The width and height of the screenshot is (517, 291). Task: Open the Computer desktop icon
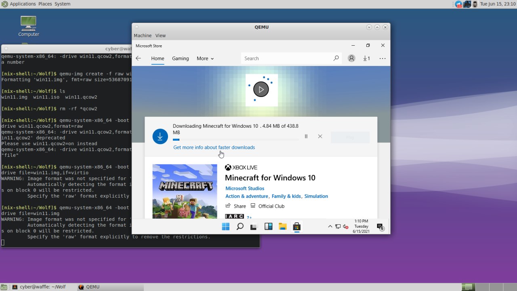(29, 26)
